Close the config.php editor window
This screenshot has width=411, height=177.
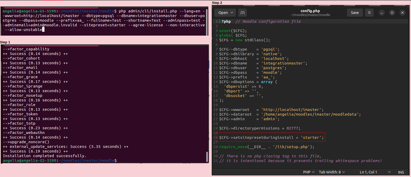[402, 13]
